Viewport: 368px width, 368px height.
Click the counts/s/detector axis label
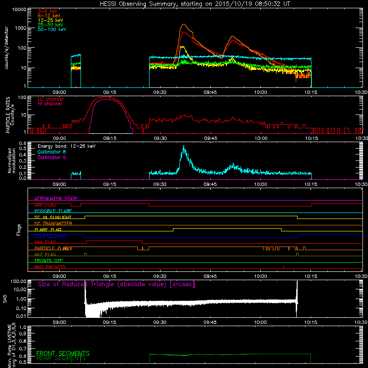(6, 48)
